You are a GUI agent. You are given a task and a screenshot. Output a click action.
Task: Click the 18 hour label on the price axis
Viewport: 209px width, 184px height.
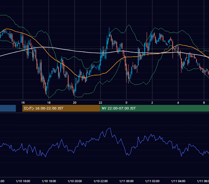(49, 102)
